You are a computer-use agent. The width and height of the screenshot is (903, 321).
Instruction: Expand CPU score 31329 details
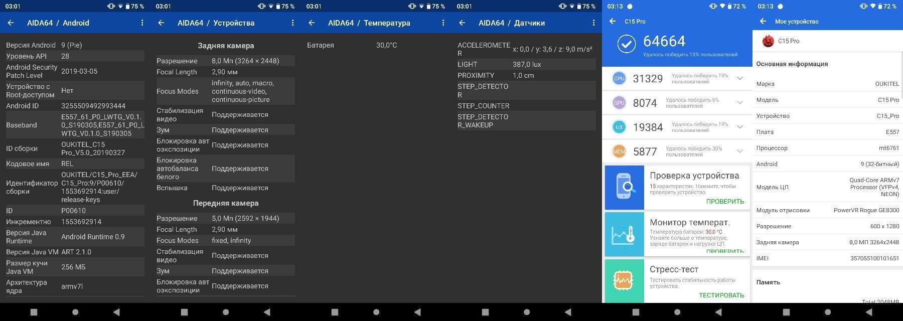pyautogui.click(x=740, y=78)
